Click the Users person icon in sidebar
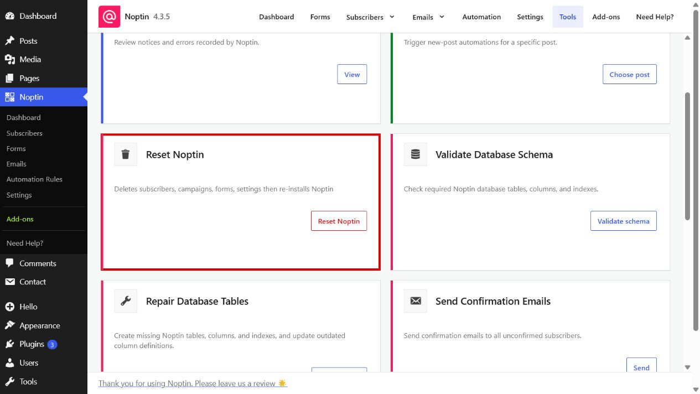This screenshot has width=700, height=394. pyautogui.click(x=10, y=363)
